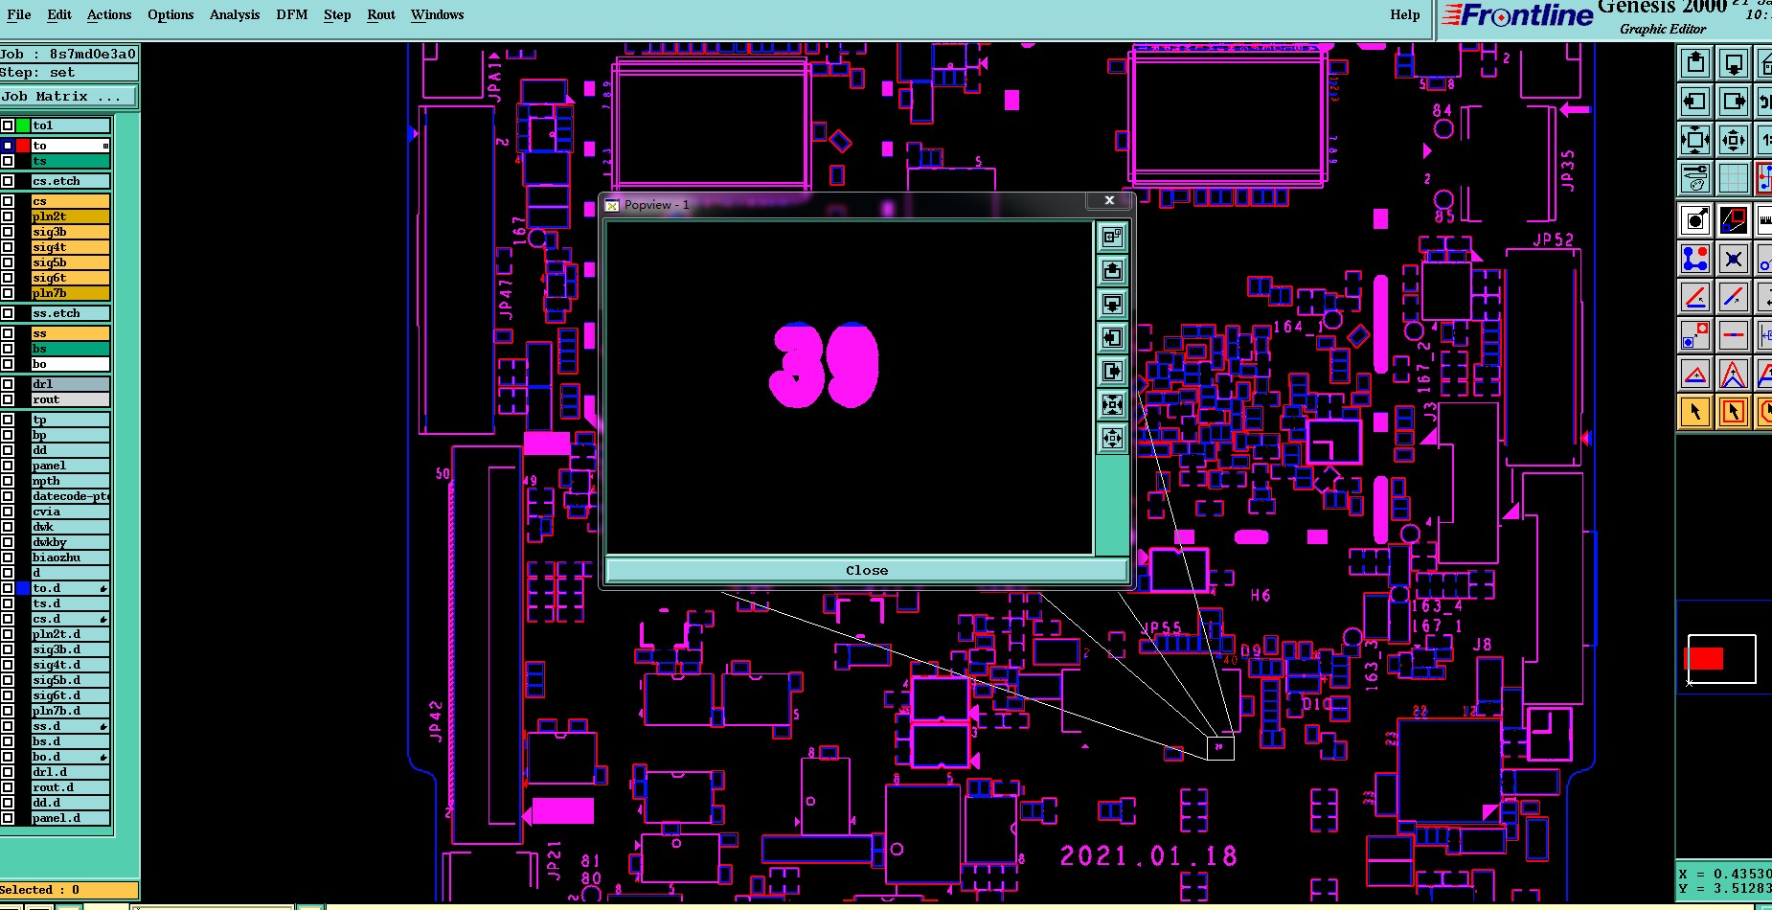The height and width of the screenshot is (910, 1772).
Task: Select the blue-to-red square move tool
Action: (1695, 335)
